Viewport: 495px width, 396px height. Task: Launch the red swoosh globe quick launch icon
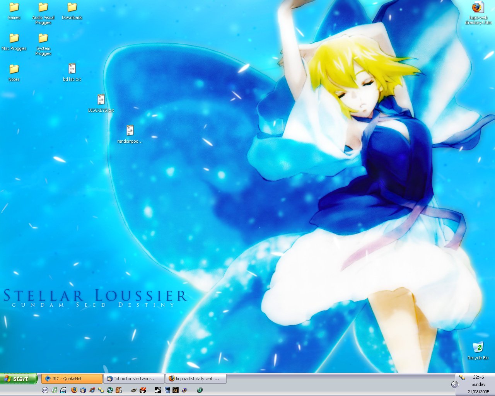(x=92, y=390)
